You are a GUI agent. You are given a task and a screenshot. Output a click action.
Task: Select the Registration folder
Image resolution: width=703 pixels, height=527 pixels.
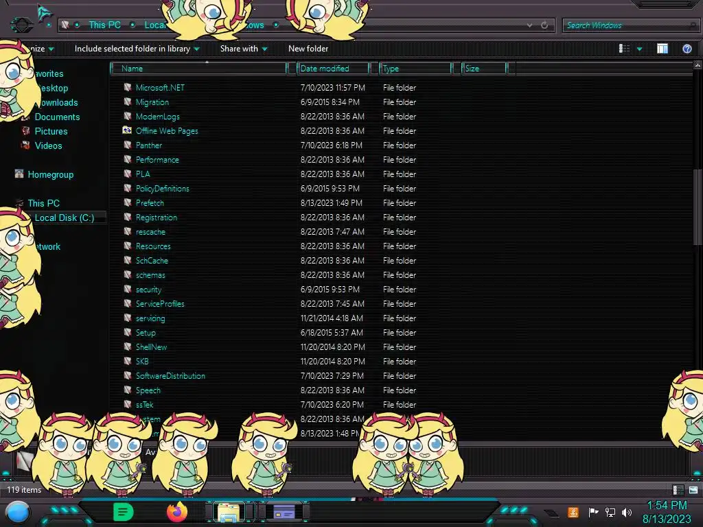(156, 218)
